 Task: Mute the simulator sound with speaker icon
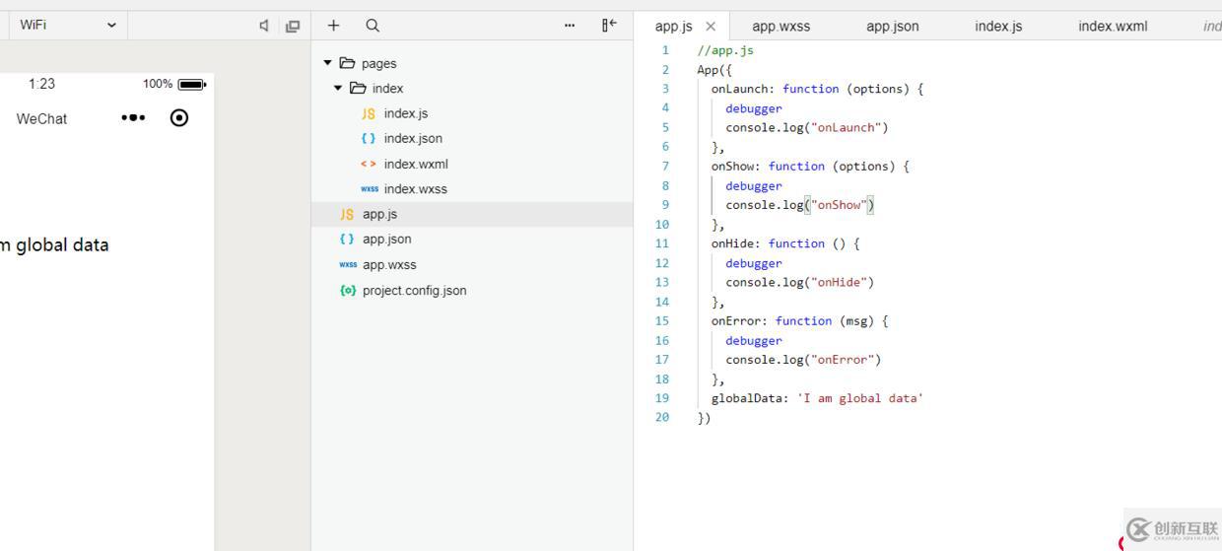click(x=264, y=26)
